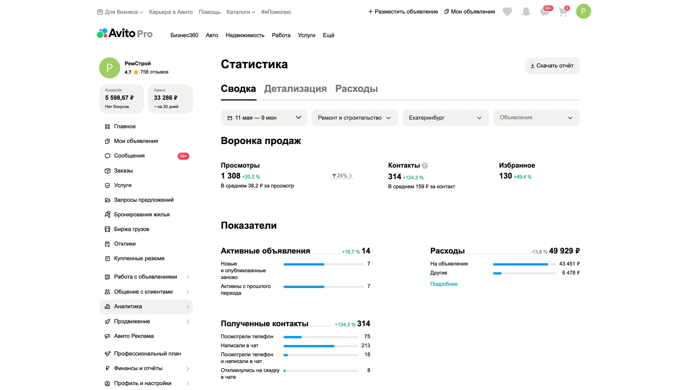This screenshot has height=390, width=688.
Task: Click the Отклики icon
Action: tap(107, 244)
